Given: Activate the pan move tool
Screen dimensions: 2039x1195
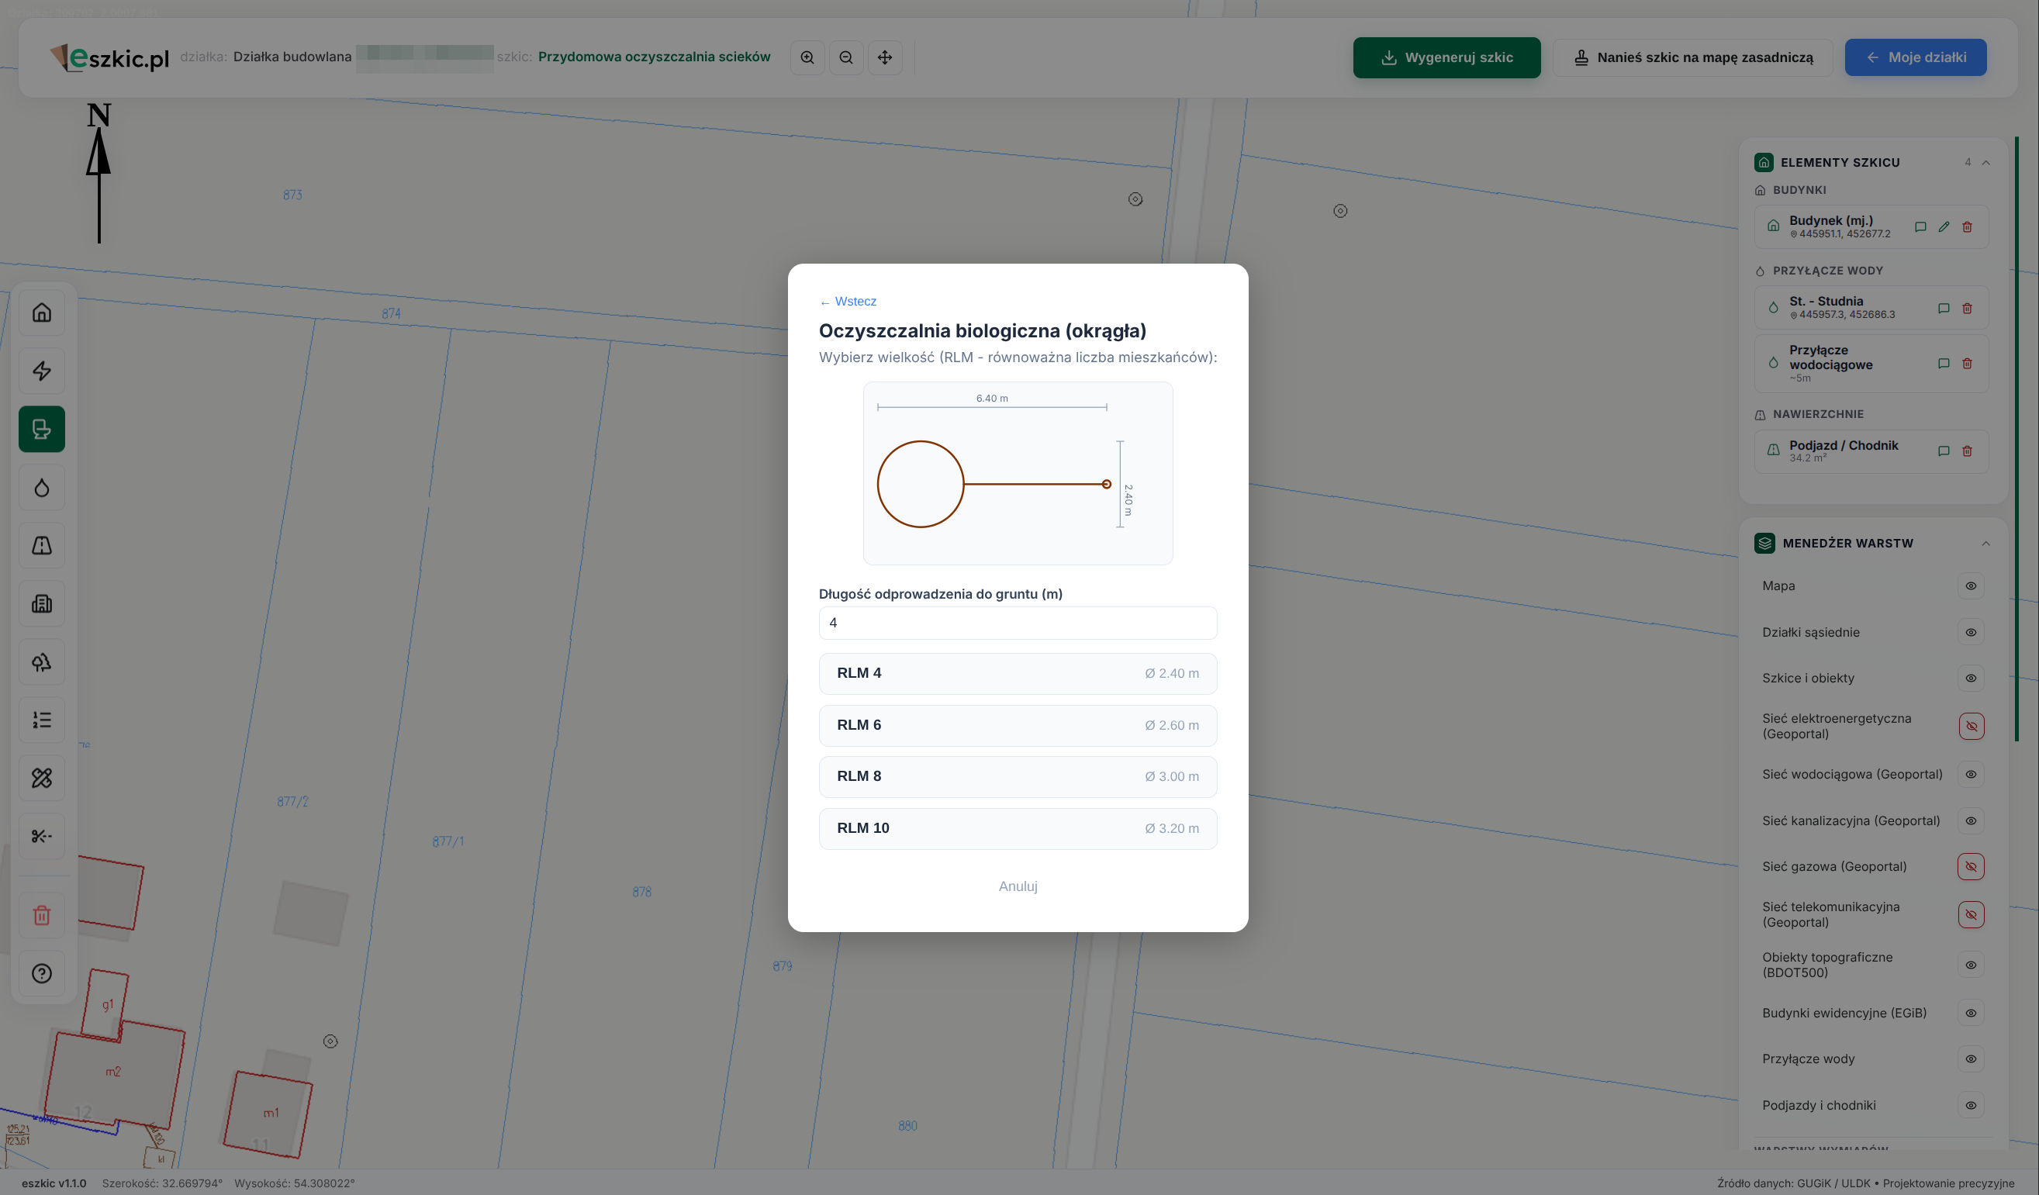Looking at the screenshot, I should point(885,57).
